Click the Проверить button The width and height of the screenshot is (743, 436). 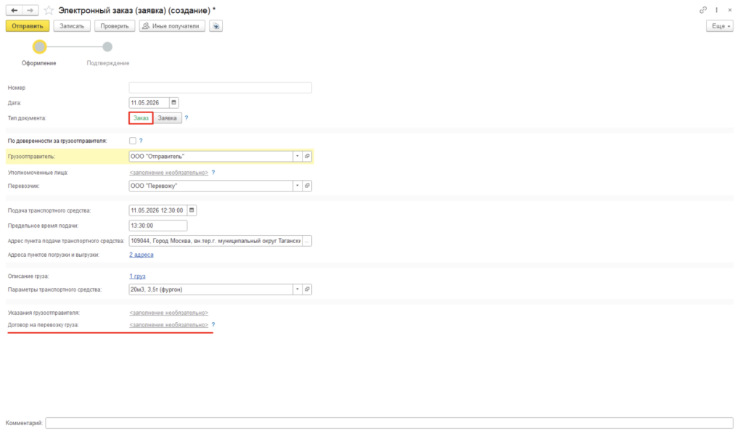coord(115,26)
